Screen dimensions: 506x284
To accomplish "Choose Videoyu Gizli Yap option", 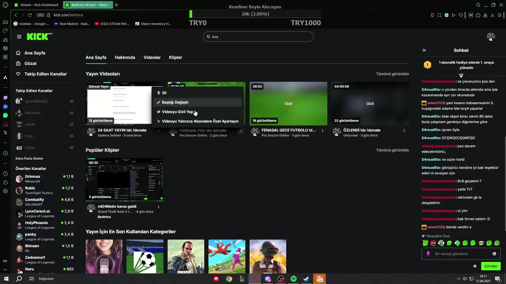I will pyautogui.click(x=198, y=112).
